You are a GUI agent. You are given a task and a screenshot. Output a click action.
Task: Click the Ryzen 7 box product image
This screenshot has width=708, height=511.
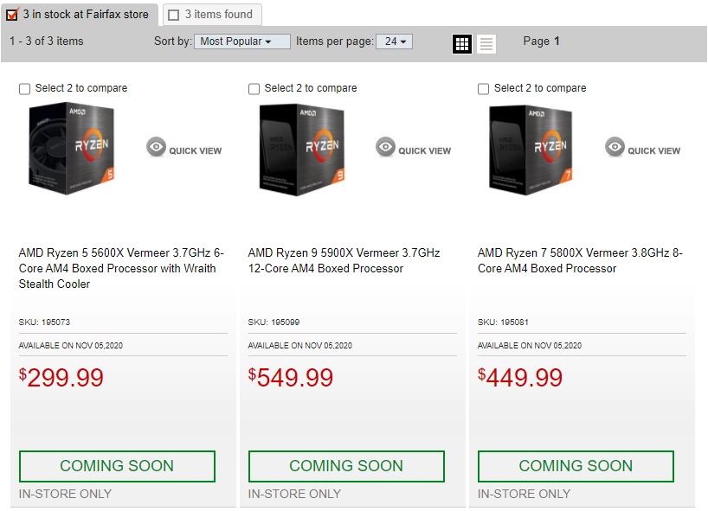[531, 150]
